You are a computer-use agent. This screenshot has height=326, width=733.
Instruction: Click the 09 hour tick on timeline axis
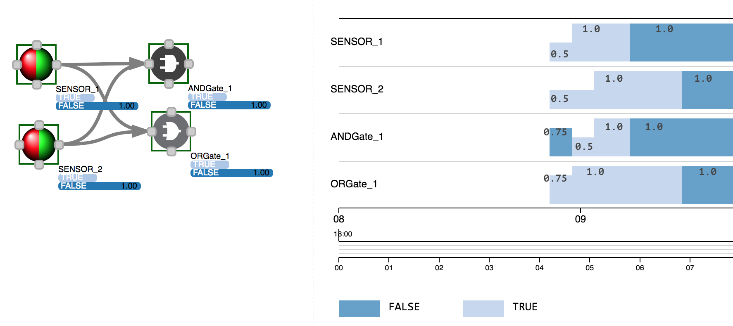pyautogui.click(x=581, y=219)
